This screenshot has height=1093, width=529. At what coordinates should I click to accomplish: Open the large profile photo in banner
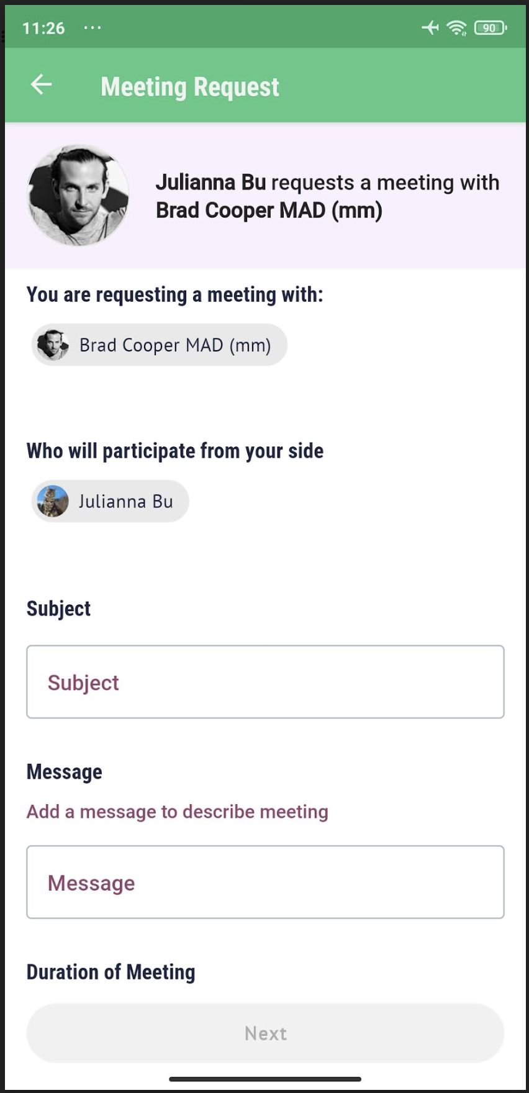coord(78,195)
